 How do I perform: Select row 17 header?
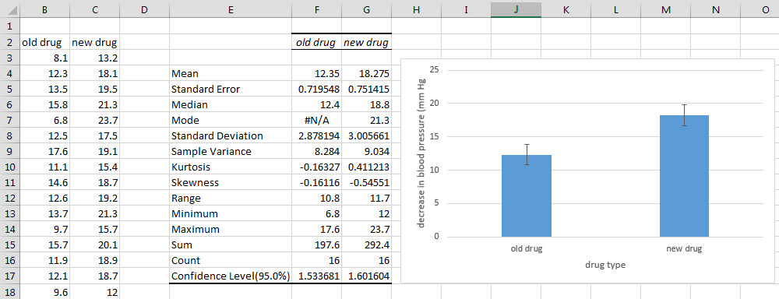(x=9, y=276)
